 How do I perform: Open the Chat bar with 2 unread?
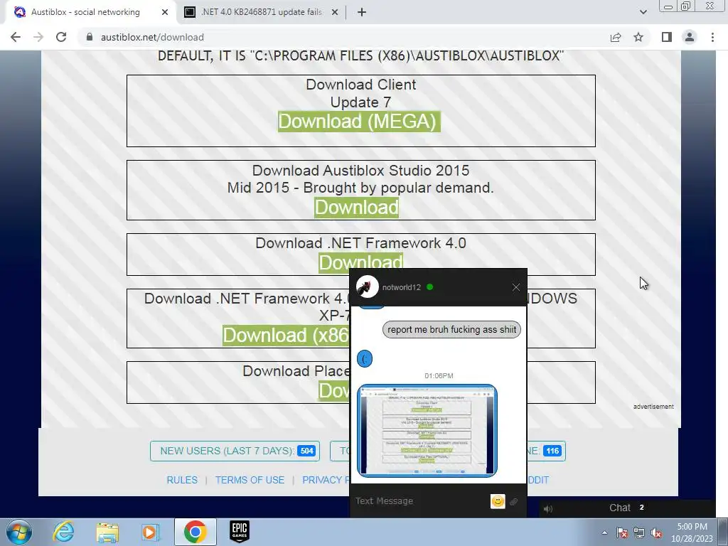click(x=627, y=508)
